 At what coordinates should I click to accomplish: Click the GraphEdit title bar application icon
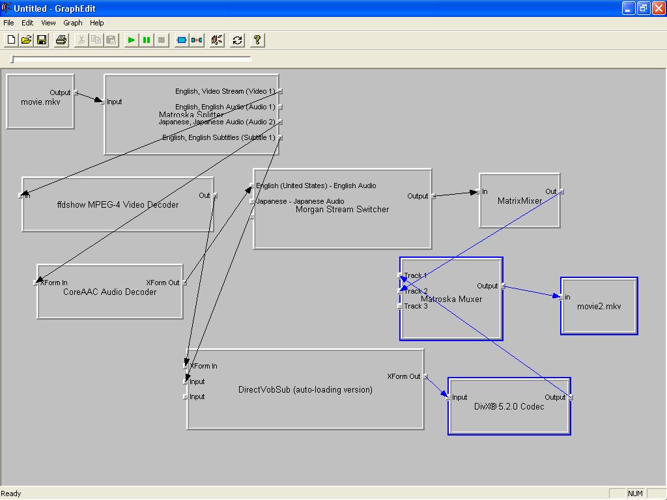coord(6,8)
